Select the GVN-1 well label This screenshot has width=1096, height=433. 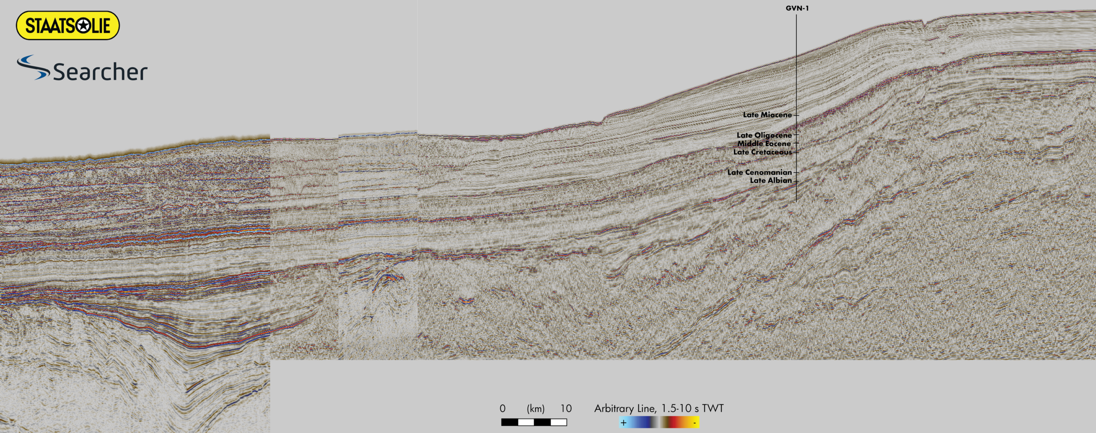point(797,8)
